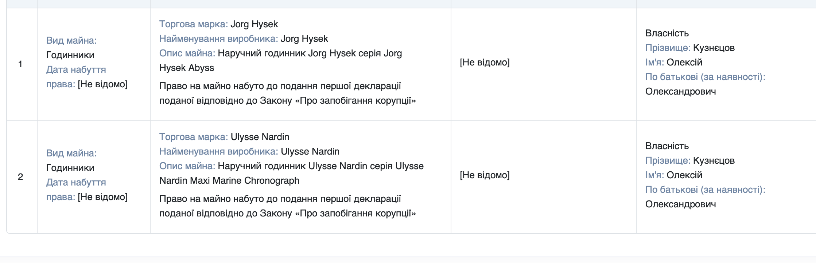Click 'Дата набуття права' label in first row
The height and width of the screenshot is (263, 816).
[x=76, y=77]
